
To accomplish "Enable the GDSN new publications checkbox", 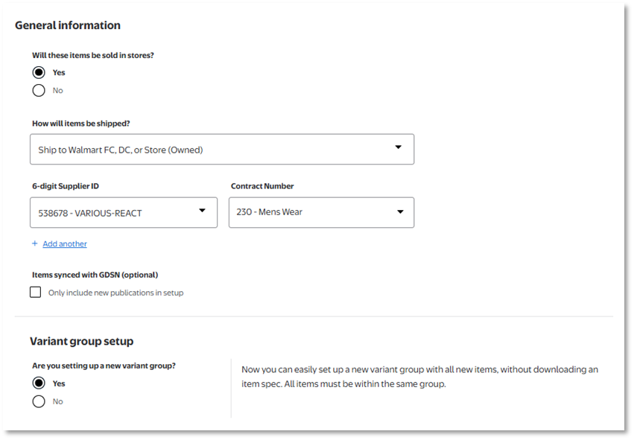I will (x=36, y=292).
